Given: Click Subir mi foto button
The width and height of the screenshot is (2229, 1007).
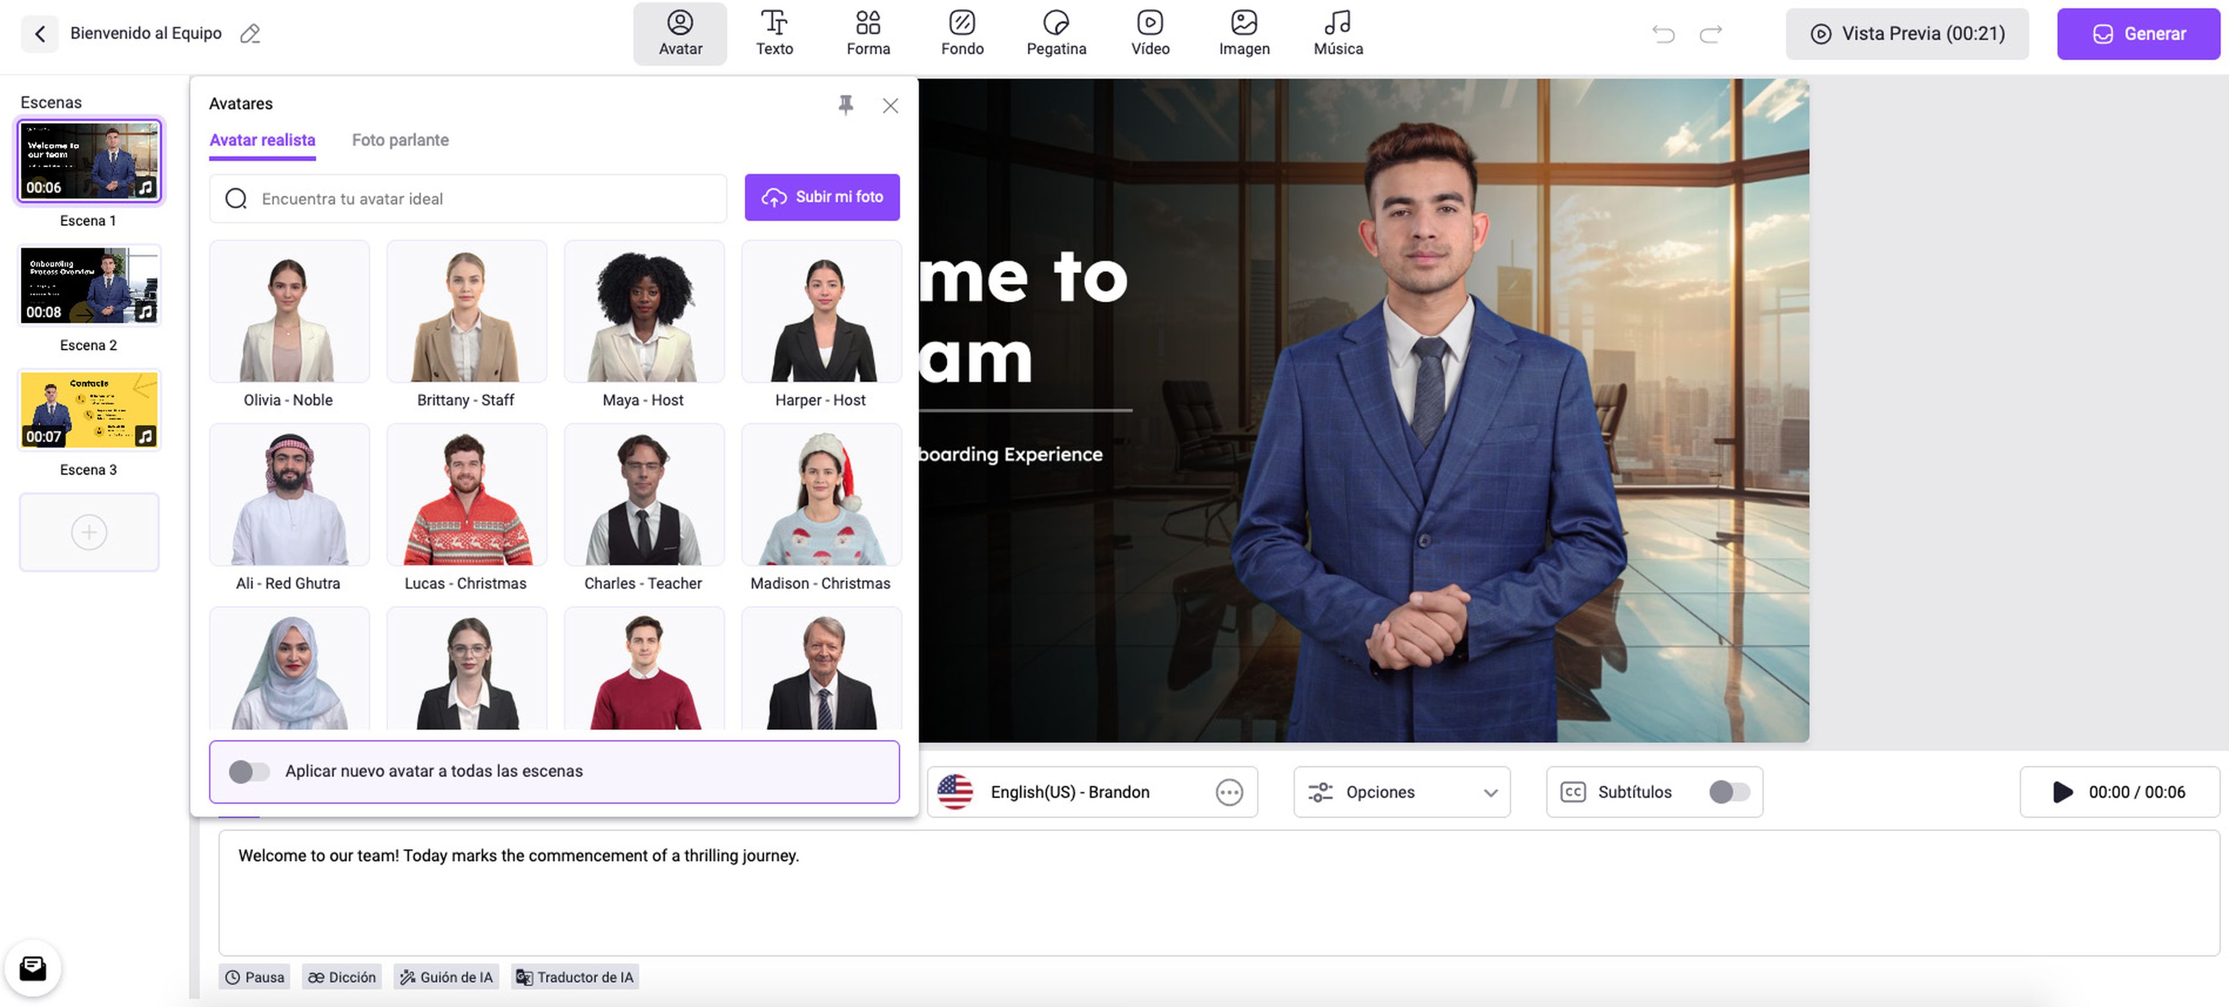Looking at the screenshot, I should point(822,197).
